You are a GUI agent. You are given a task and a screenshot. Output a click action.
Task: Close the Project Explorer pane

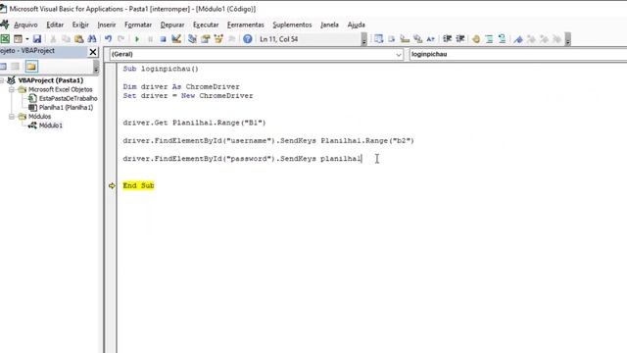[93, 52]
